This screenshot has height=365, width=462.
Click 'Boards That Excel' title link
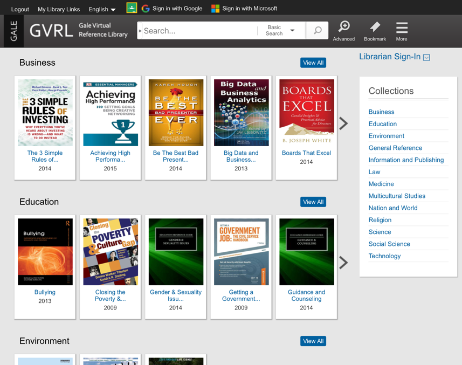click(x=306, y=153)
